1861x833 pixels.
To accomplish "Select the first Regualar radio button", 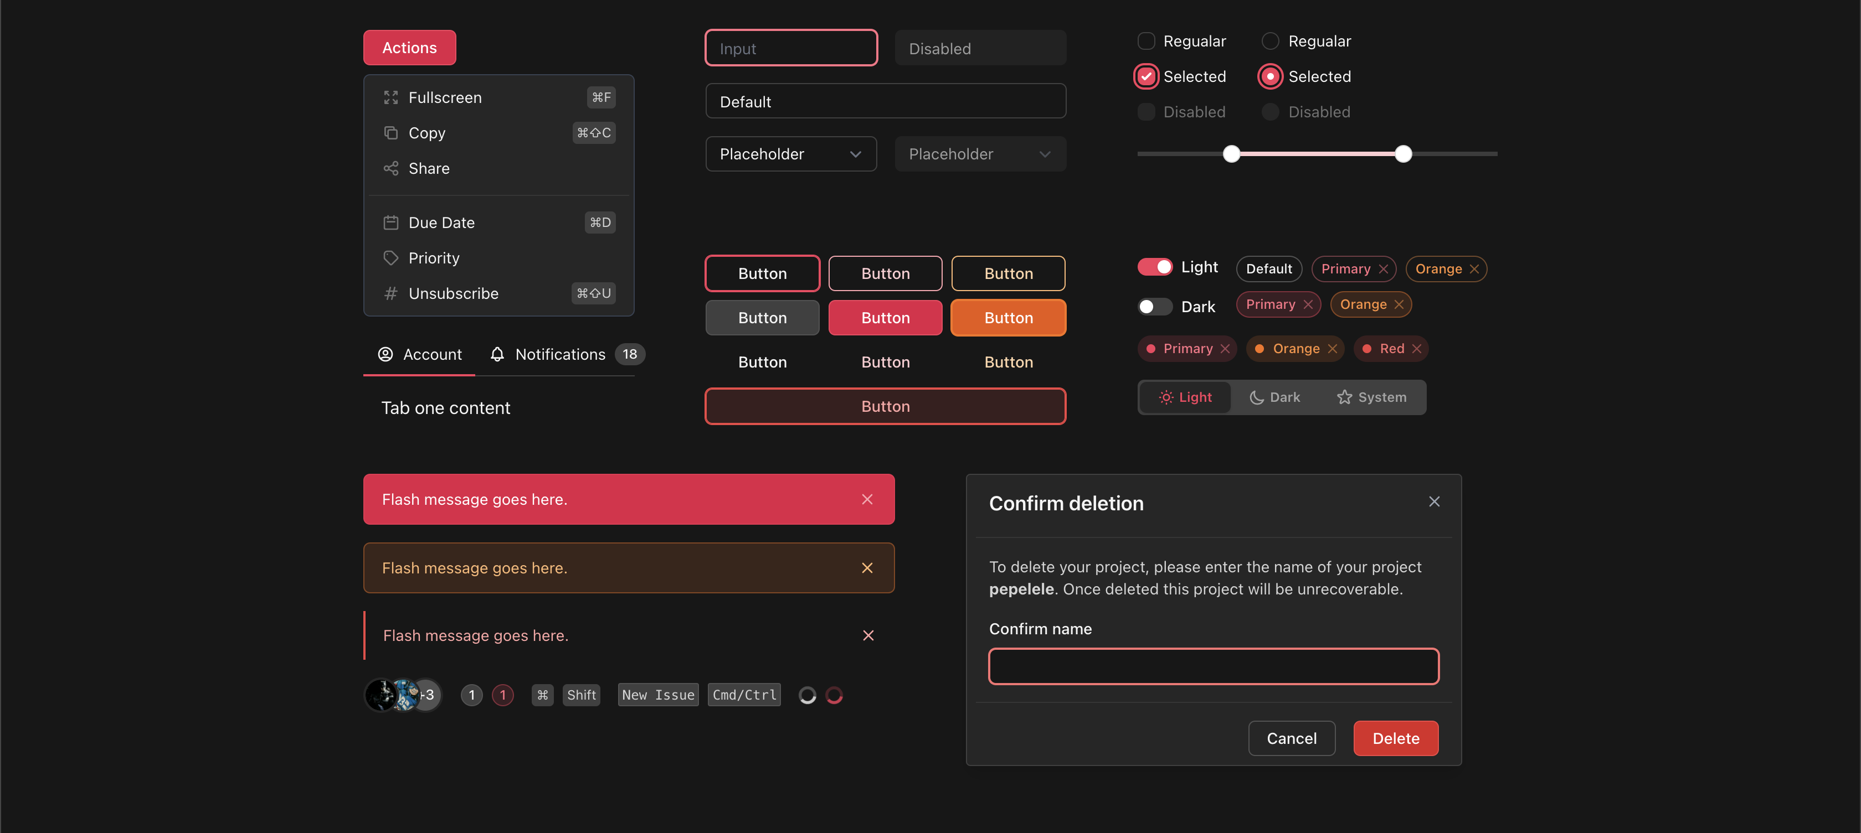I will 1270,41.
